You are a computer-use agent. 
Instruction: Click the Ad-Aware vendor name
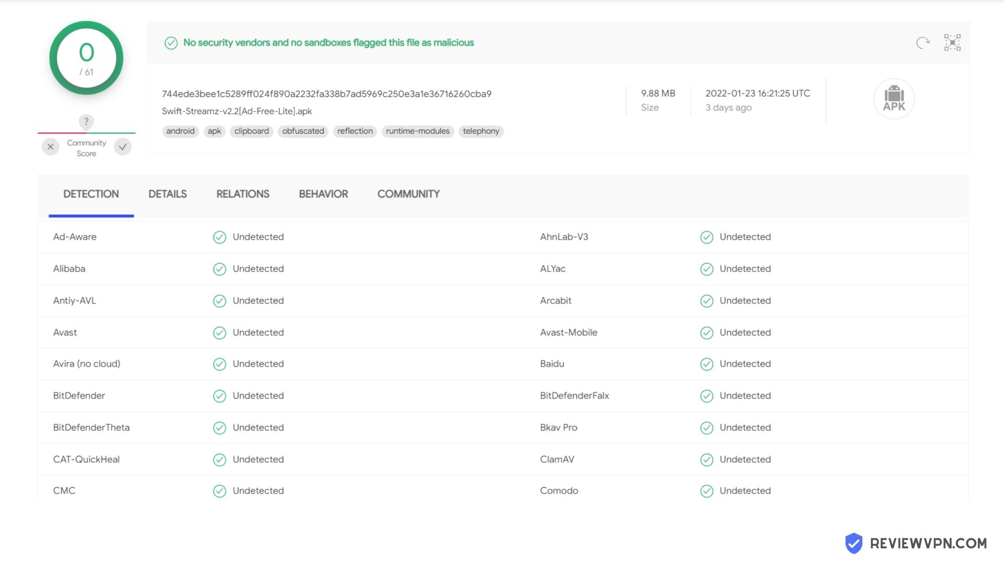tap(75, 237)
